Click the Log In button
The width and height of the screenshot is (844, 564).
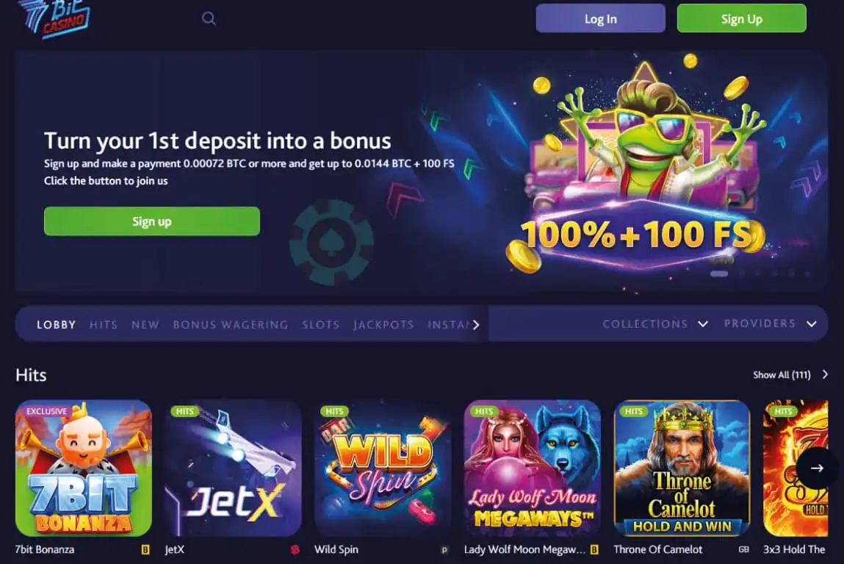pos(601,19)
